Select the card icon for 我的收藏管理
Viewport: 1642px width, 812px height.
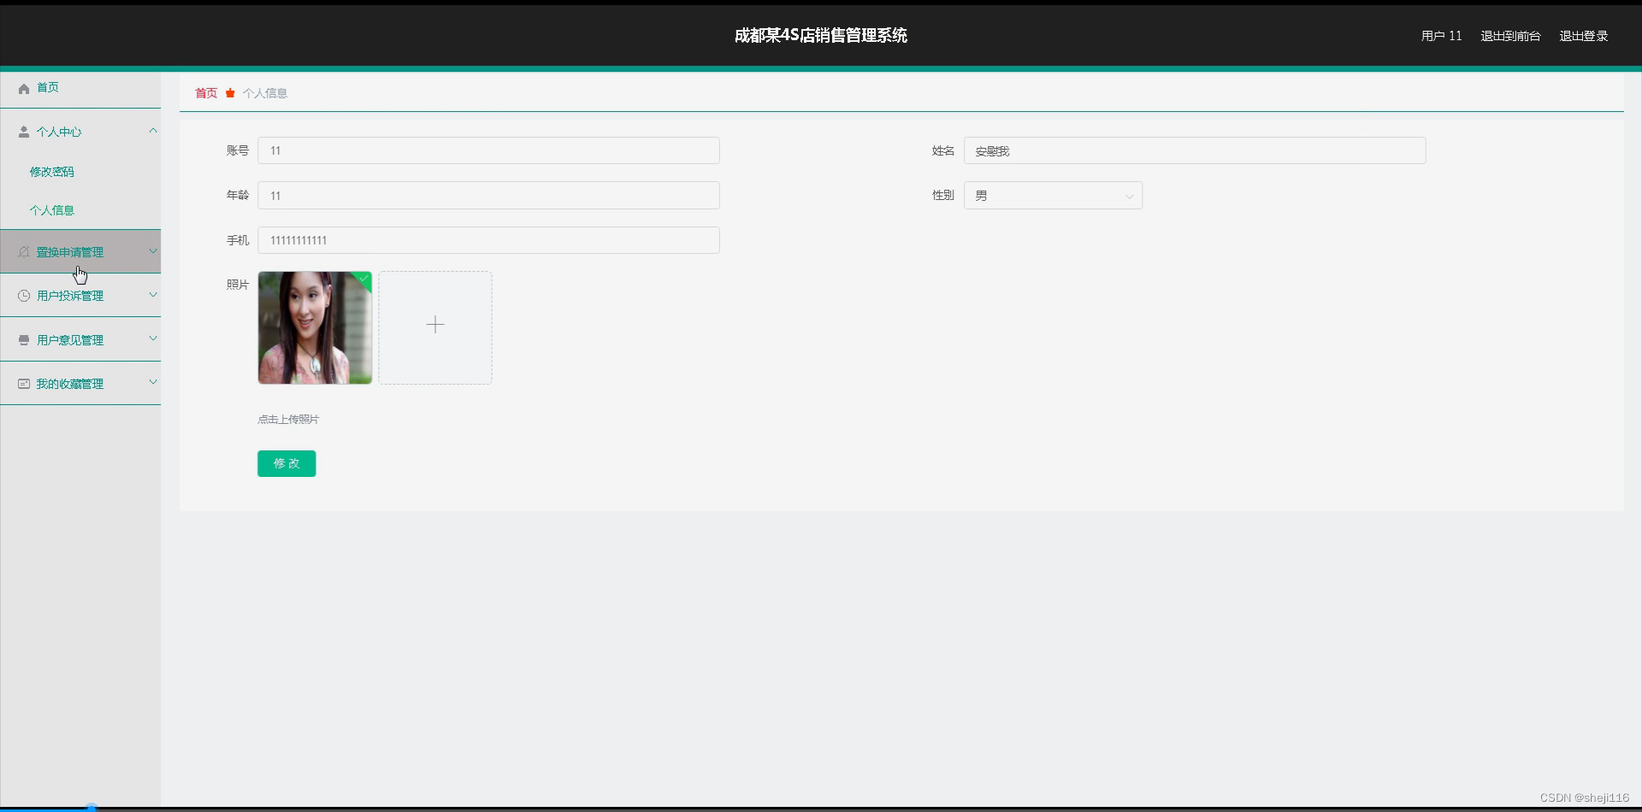[23, 383]
